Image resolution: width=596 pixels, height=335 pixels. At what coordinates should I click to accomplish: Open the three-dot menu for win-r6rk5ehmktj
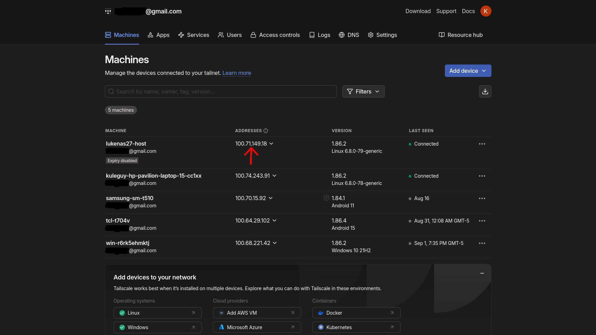482,243
